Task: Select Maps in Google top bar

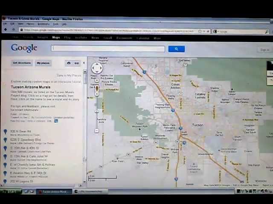Action: click(x=56, y=37)
